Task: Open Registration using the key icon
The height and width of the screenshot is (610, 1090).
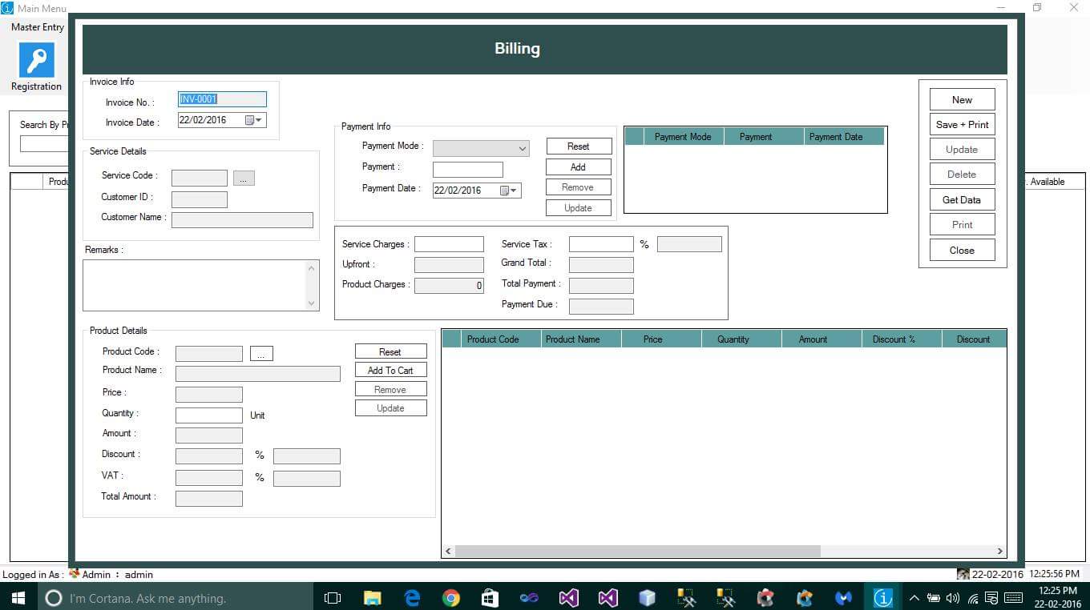Action: tap(35, 60)
